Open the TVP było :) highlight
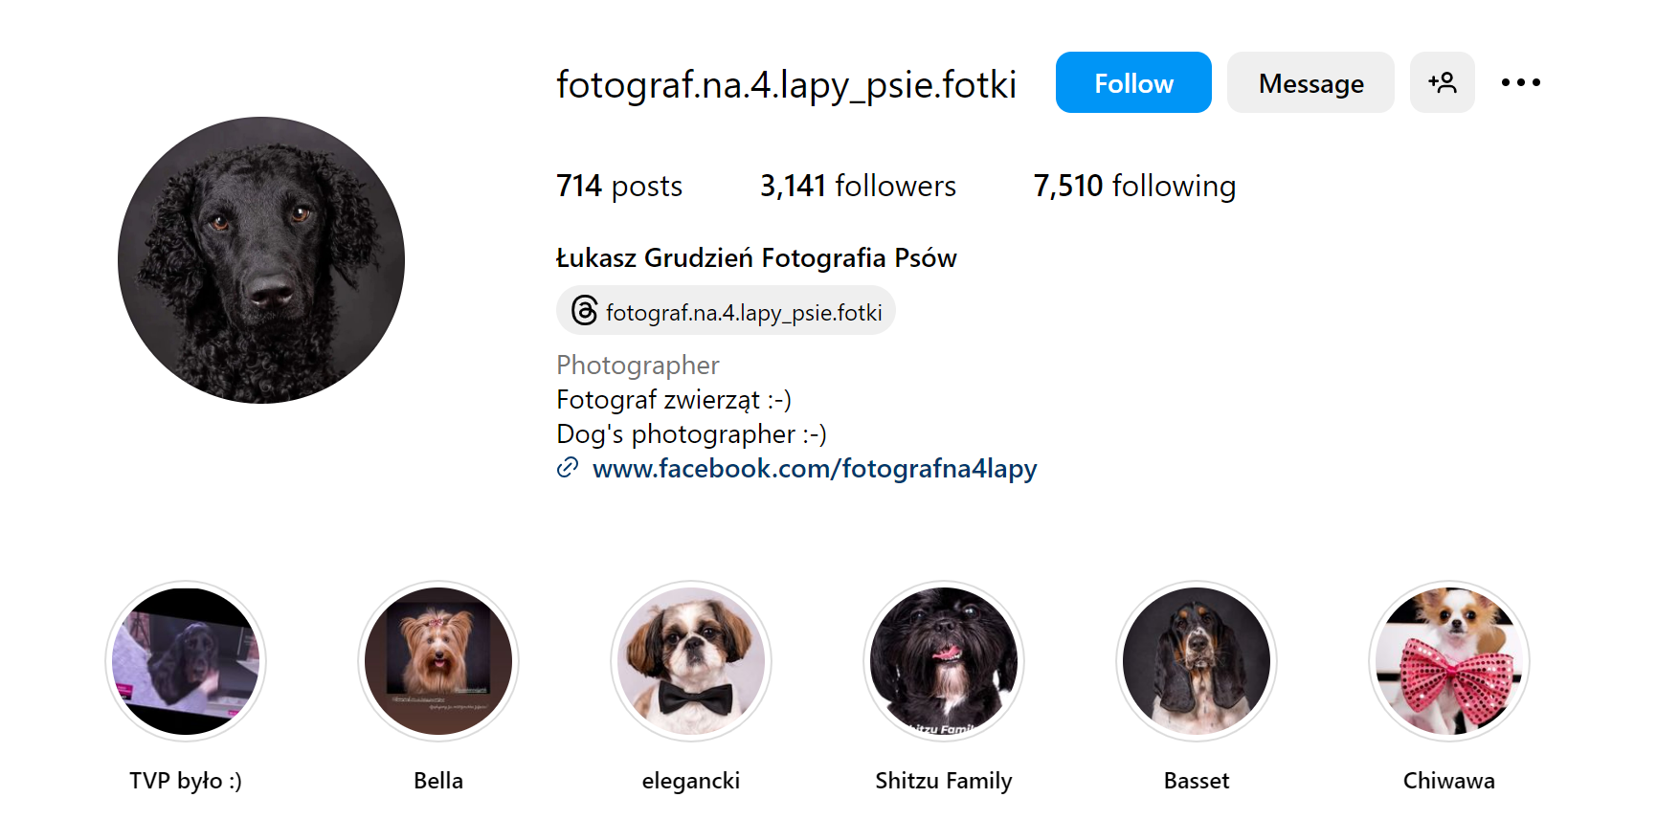Viewport: 1657px width, 820px height. (186, 661)
